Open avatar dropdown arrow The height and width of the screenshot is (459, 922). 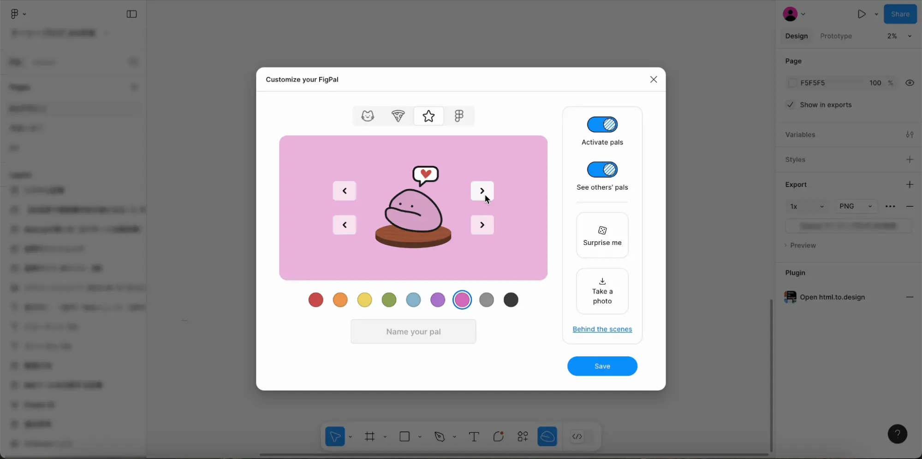click(x=803, y=14)
